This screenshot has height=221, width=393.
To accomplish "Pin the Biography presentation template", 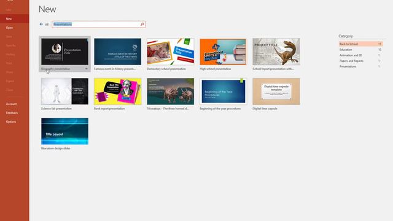I will click(86, 69).
